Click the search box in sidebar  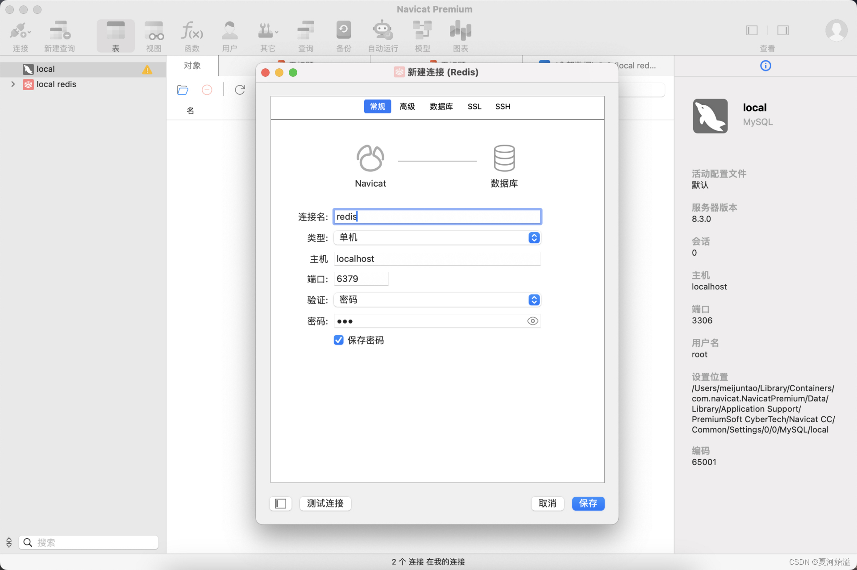88,542
